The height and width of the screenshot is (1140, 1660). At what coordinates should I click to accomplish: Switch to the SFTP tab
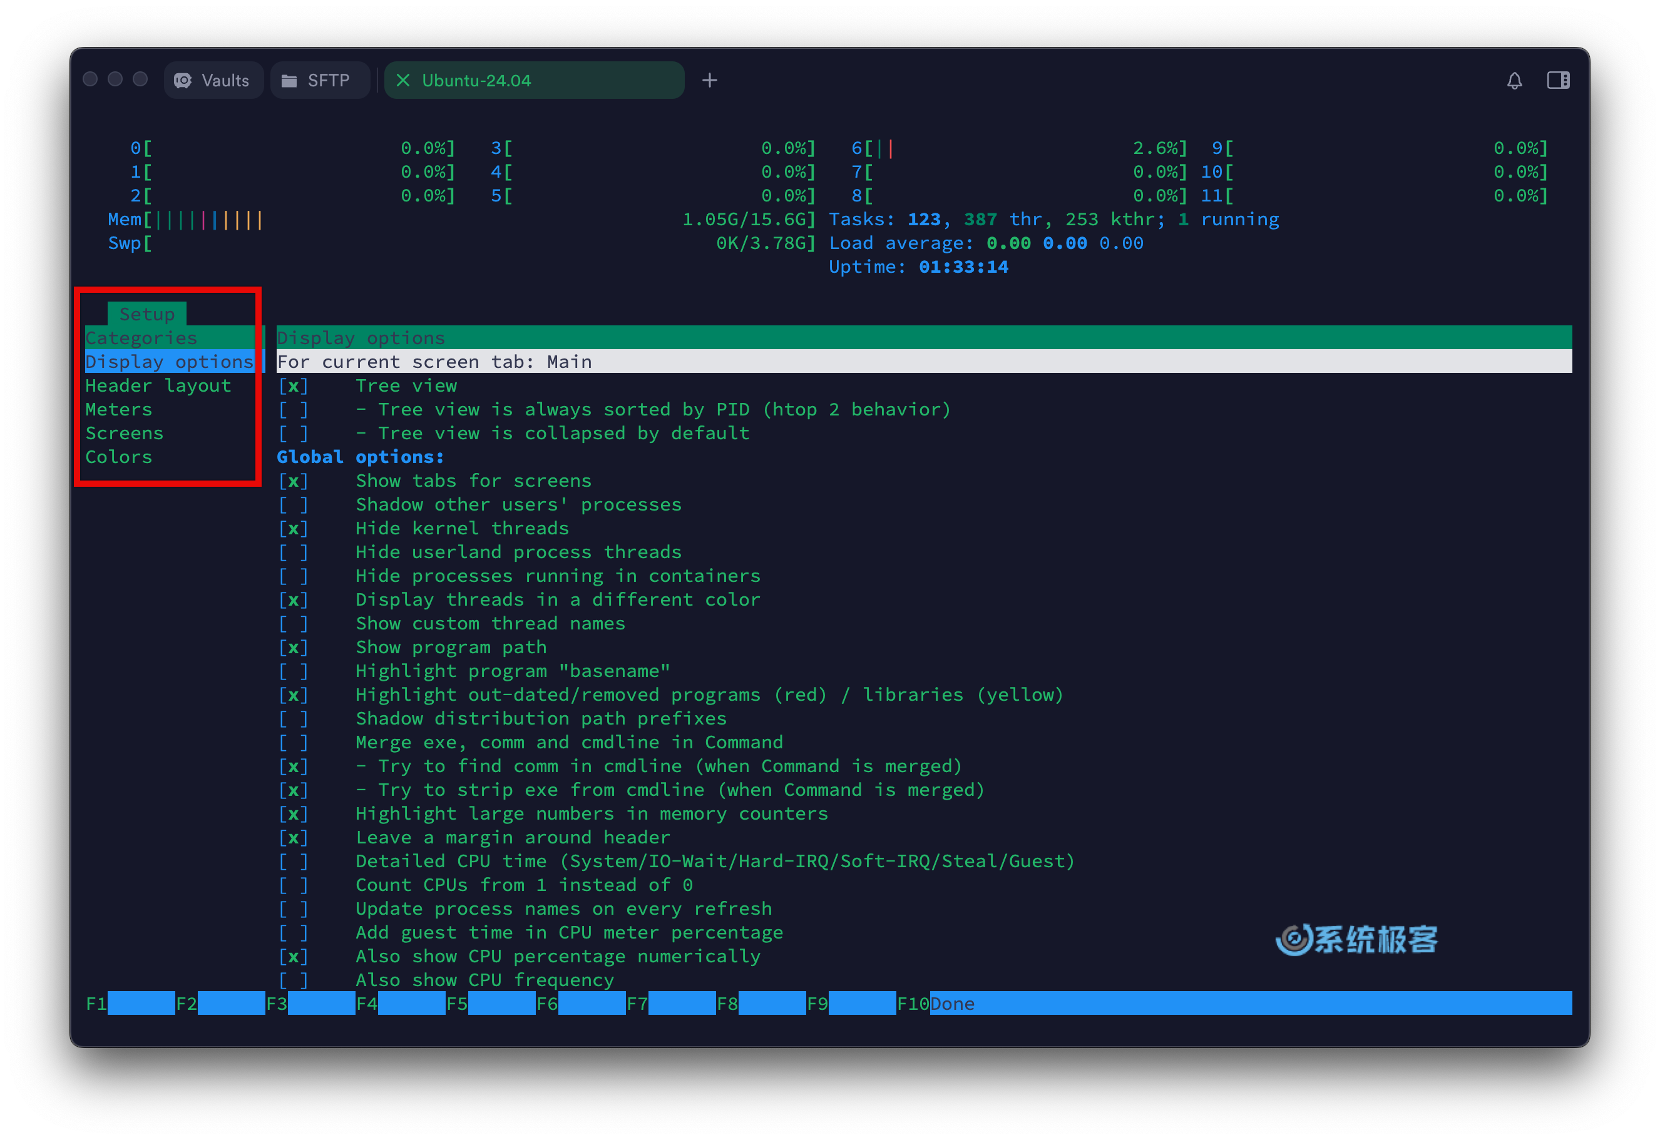pyautogui.click(x=319, y=80)
